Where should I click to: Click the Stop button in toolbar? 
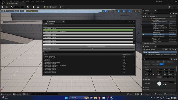click(x=51, y=7)
